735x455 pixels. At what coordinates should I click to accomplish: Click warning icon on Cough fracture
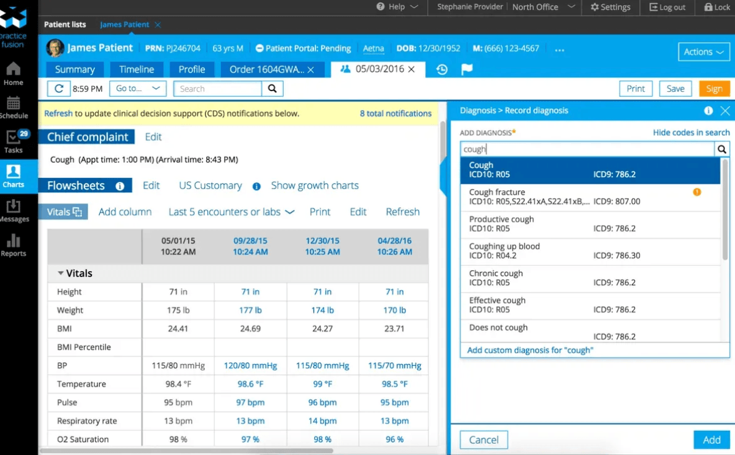pos(697,192)
